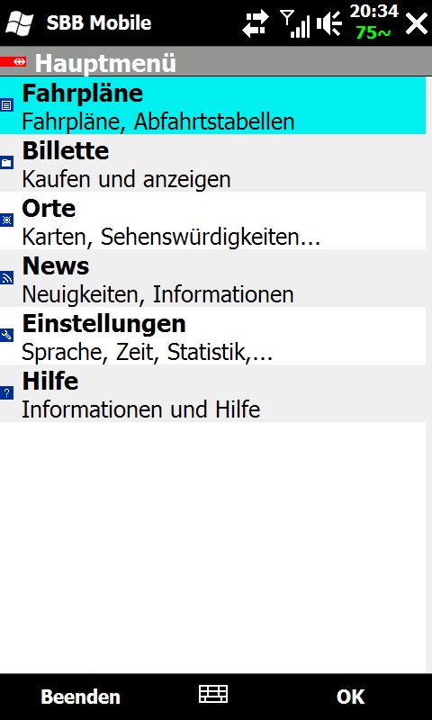
Task: Open the Fahrpläne menu entry
Action: point(213,105)
